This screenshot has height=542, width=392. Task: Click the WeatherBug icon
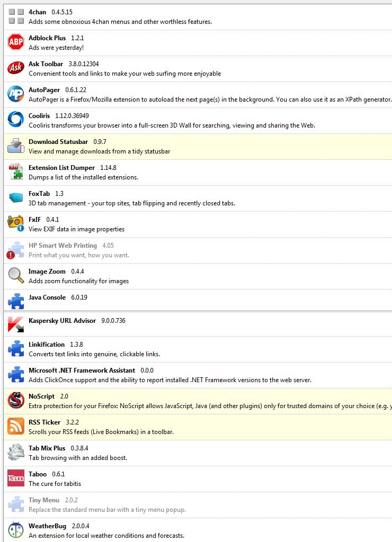click(x=16, y=530)
